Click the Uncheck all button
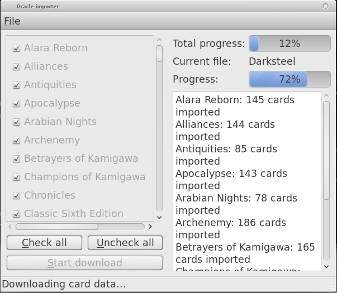The width and height of the screenshot is (337, 293). coord(125,243)
